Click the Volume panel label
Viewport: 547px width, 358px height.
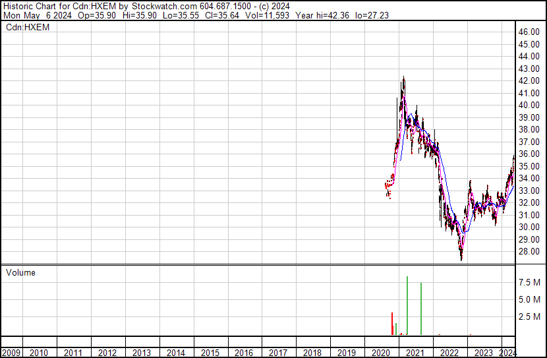pos(21,272)
